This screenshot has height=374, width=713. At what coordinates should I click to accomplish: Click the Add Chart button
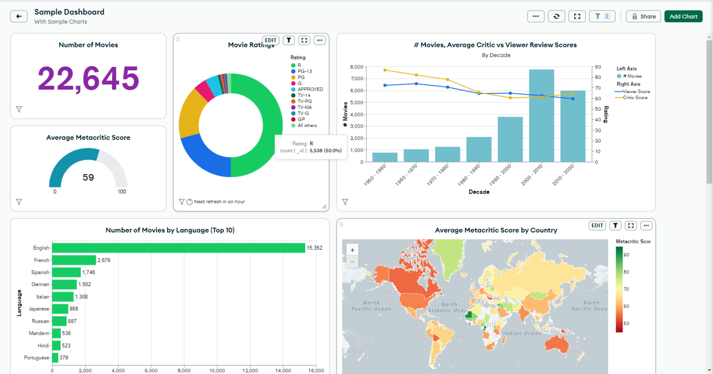(683, 16)
